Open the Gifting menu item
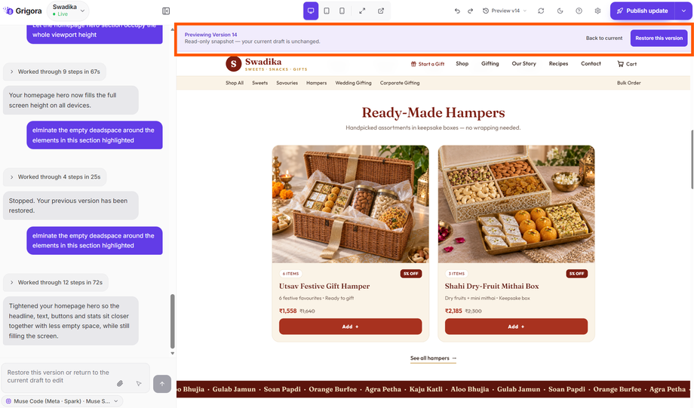Viewport: 694px width, 408px height. (490, 63)
